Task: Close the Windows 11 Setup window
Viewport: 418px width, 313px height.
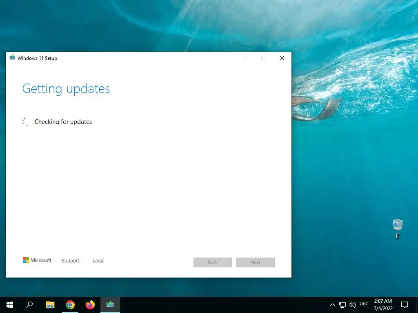Action: pyautogui.click(x=282, y=58)
